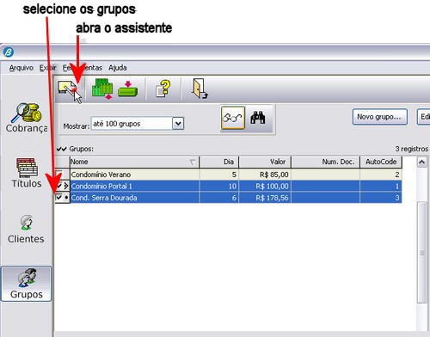Click the exit door icon
The width and height of the screenshot is (430, 337).
click(x=200, y=89)
